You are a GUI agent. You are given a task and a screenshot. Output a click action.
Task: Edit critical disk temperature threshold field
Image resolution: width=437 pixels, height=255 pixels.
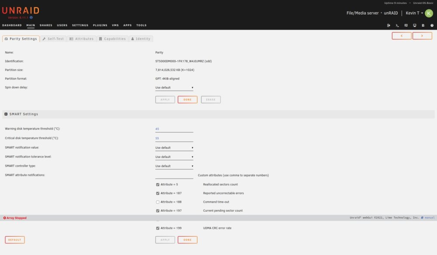click(x=174, y=138)
